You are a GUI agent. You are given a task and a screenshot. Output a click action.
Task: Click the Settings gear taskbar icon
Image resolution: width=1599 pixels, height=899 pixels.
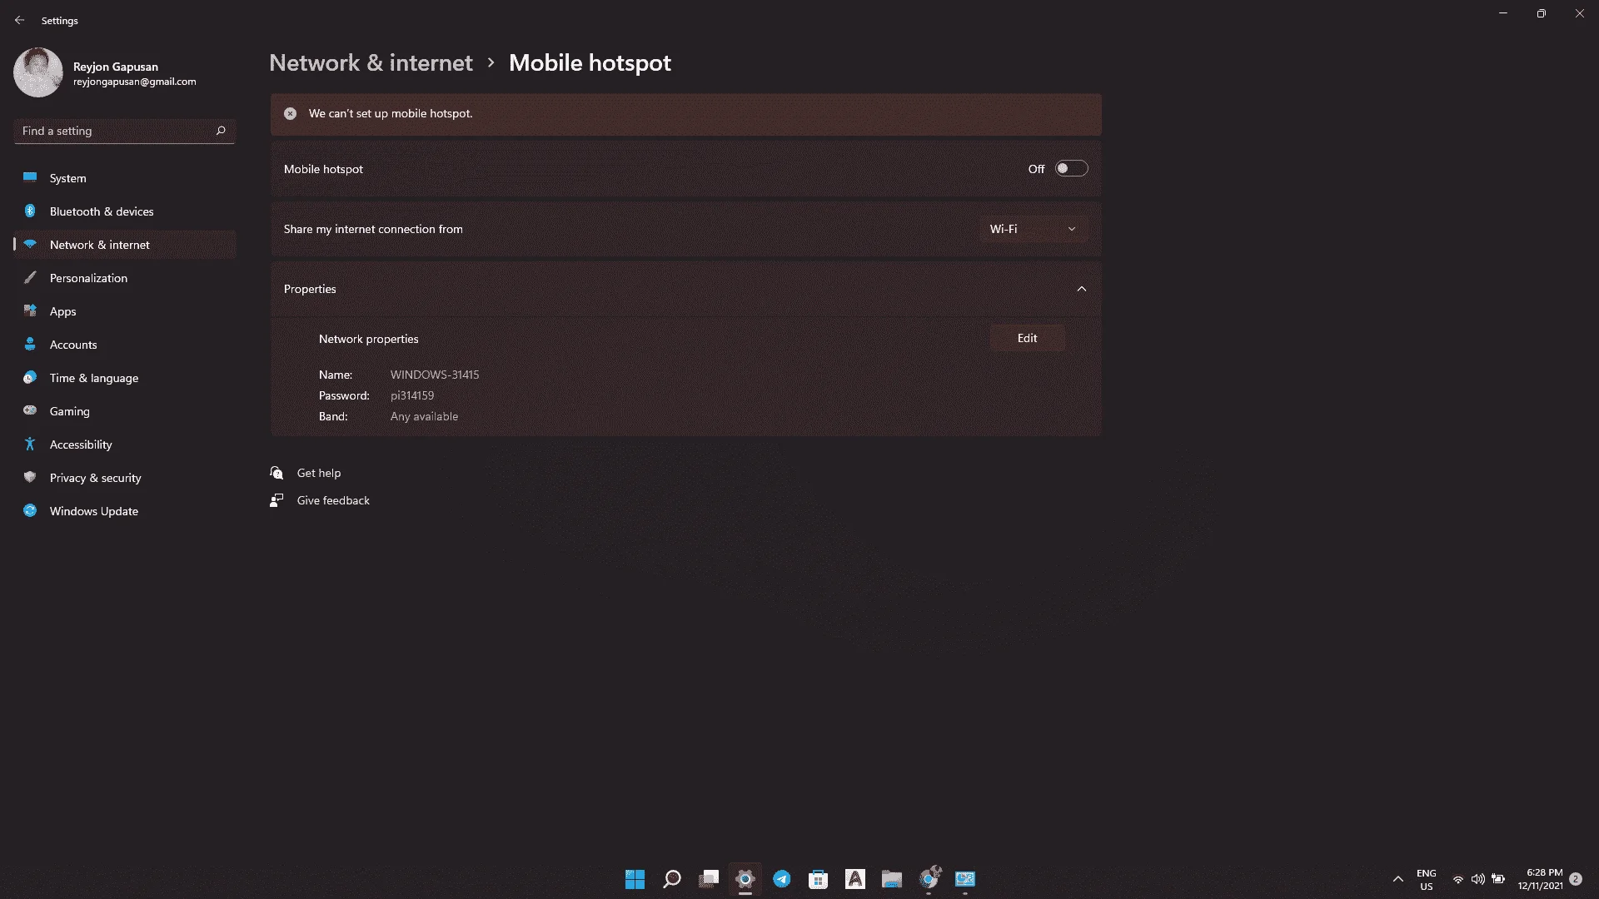(745, 879)
